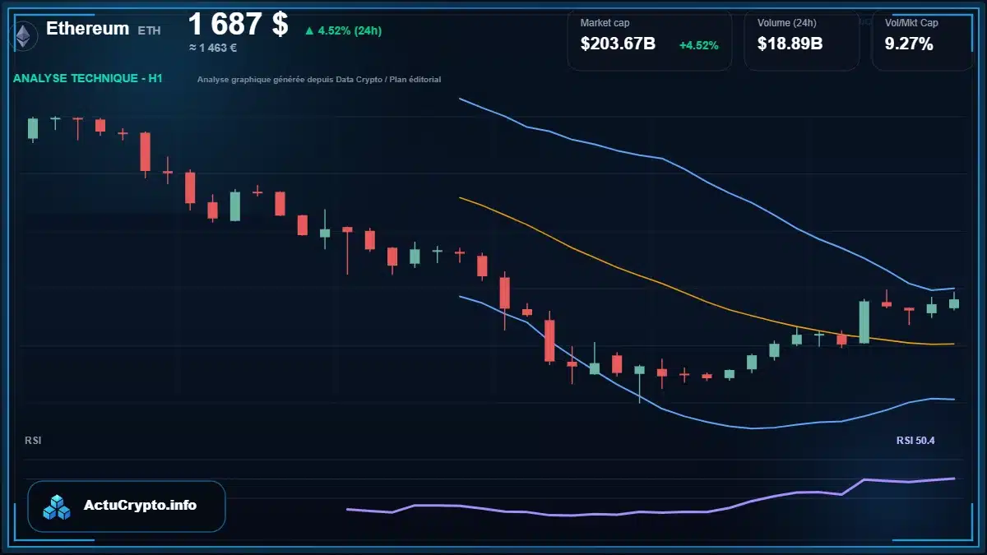The width and height of the screenshot is (987, 555).
Task: Select the Market cap card
Action: (x=650, y=39)
